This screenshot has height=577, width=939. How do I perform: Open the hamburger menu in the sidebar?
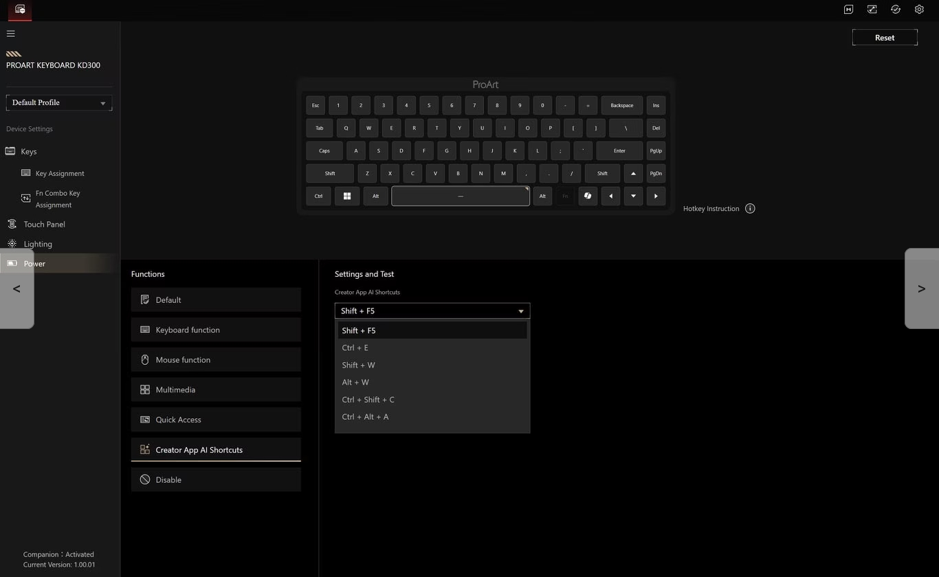(x=10, y=33)
